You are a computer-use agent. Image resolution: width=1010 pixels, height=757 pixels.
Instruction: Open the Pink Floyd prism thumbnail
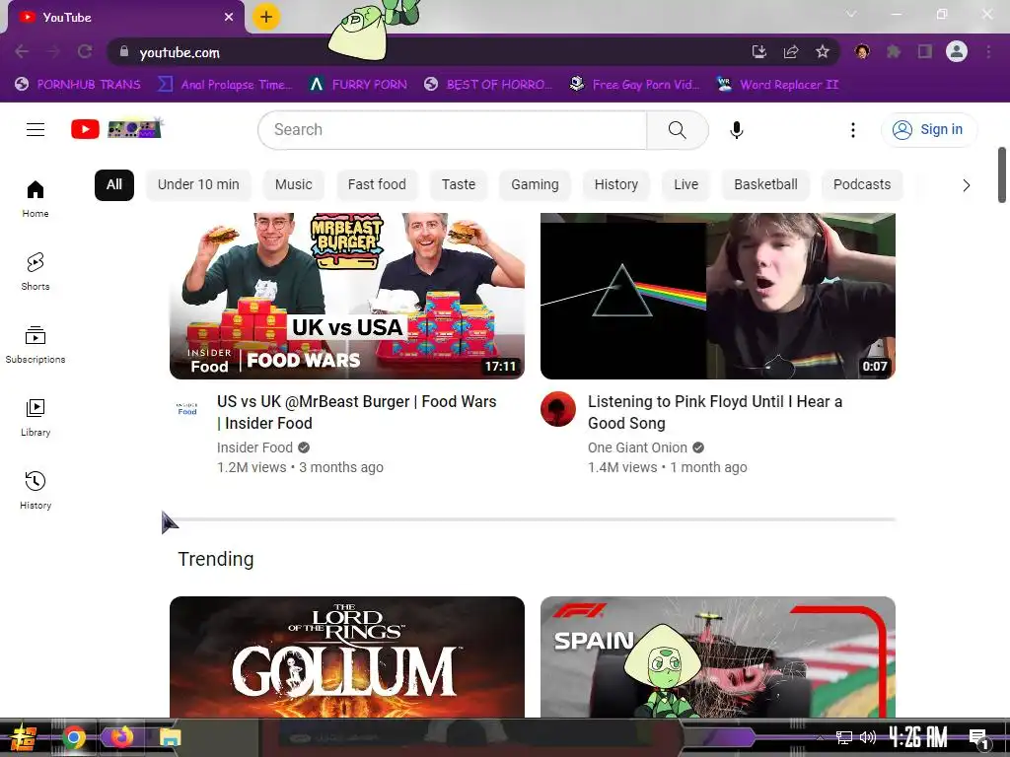click(718, 296)
